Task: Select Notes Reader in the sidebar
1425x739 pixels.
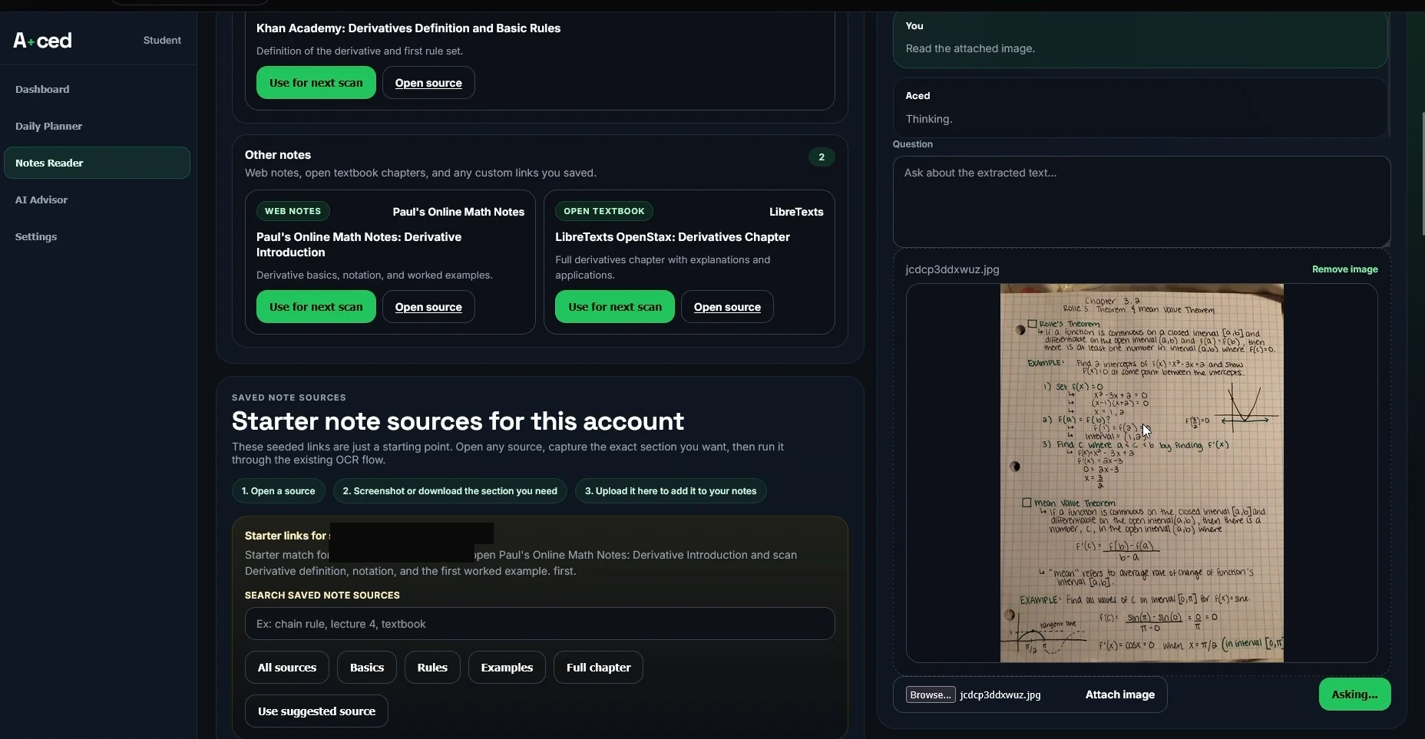Action: tap(97, 163)
